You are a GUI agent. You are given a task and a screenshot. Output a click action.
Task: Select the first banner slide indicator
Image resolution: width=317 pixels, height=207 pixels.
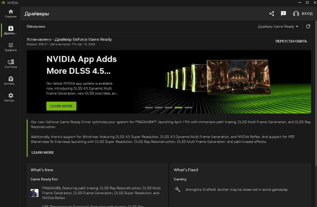[149, 108]
